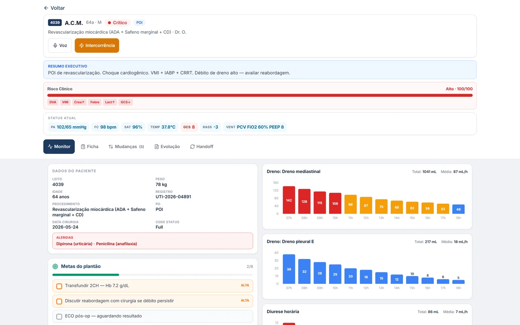520x325 pixels.
Task: Check the Transfundir 2CH goal checkbox
Action: click(59, 286)
